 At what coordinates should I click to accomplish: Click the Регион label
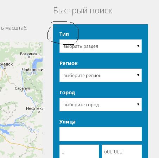(69, 63)
